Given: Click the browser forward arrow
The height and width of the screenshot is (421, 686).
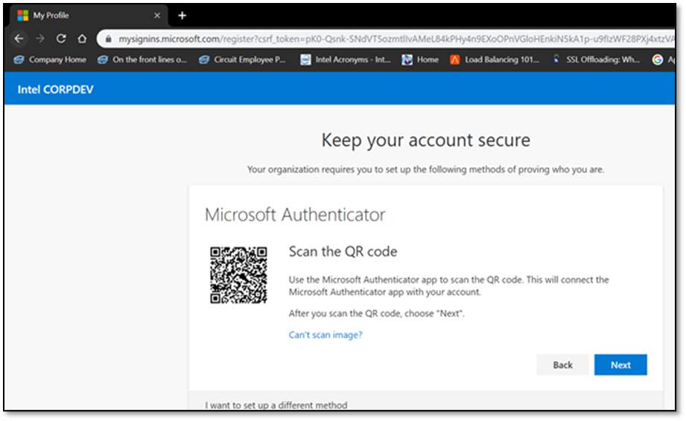Looking at the screenshot, I should [39, 39].
